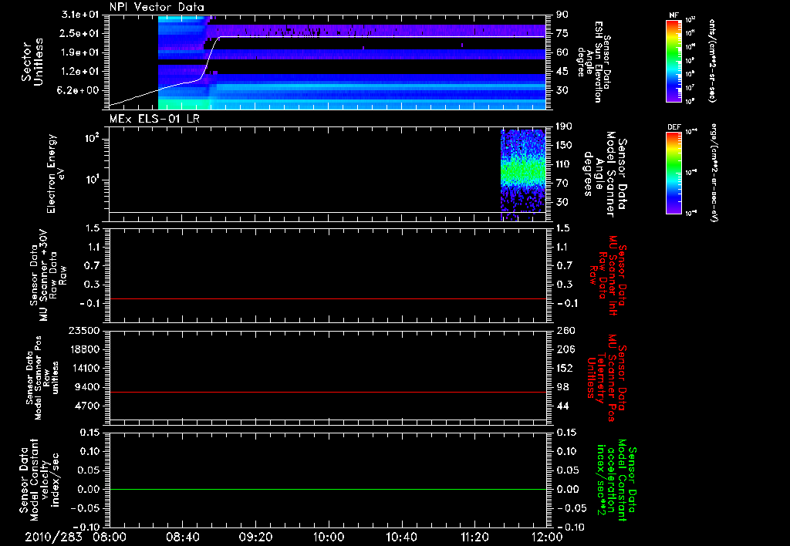Click the 9400 scanner position tick label

tap(88, 387)
